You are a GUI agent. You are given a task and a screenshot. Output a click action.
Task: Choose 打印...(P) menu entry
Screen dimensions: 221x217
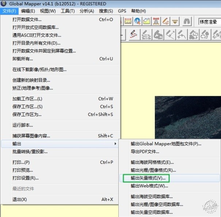click(60, 162)
